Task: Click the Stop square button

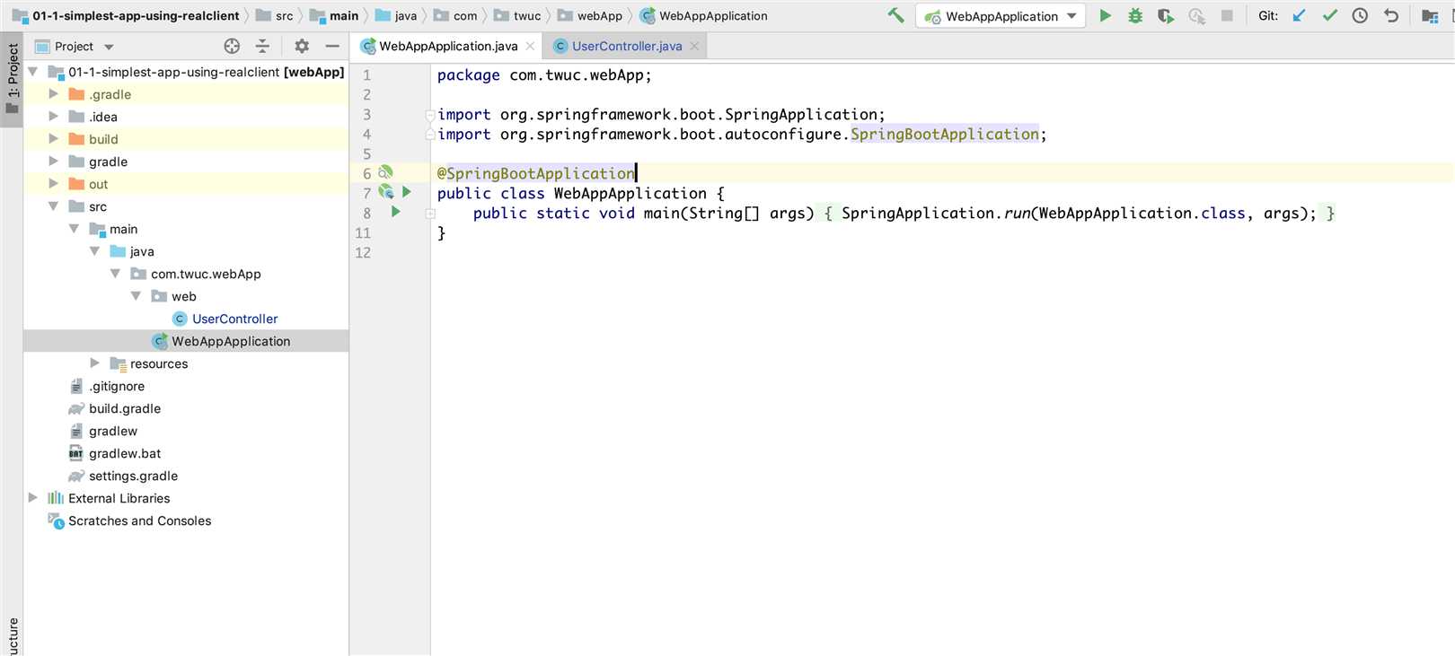Action: pos(1227,15)
